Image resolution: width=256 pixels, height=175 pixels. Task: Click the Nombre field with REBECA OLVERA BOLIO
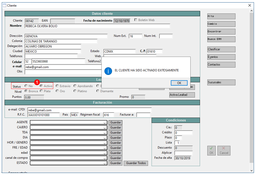[x=97, y=26]
